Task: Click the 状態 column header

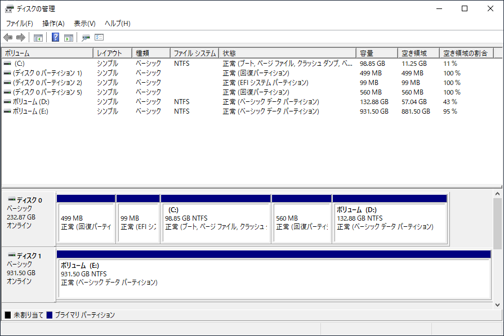Action: [x=288, y=53]
